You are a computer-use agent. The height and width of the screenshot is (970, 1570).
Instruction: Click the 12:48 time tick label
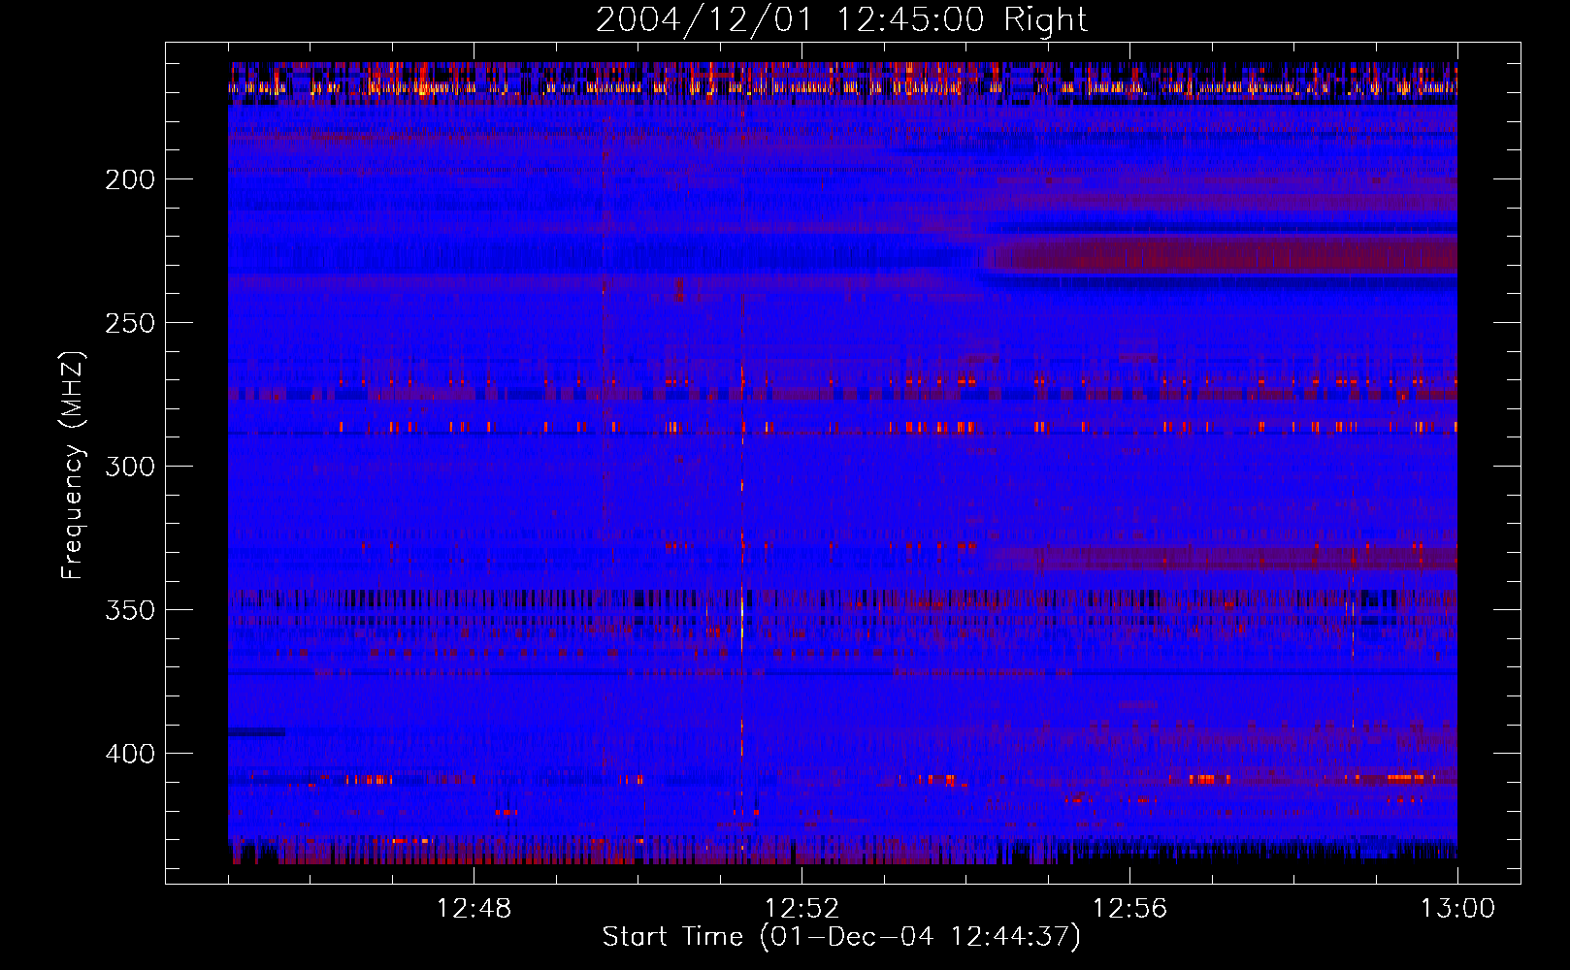[474, 909]
